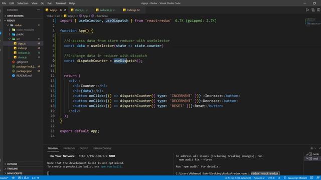This screenshot has height=180, width=321.
Task: Click the App symbol breadcrumb
Action: [x=83, y=16]
